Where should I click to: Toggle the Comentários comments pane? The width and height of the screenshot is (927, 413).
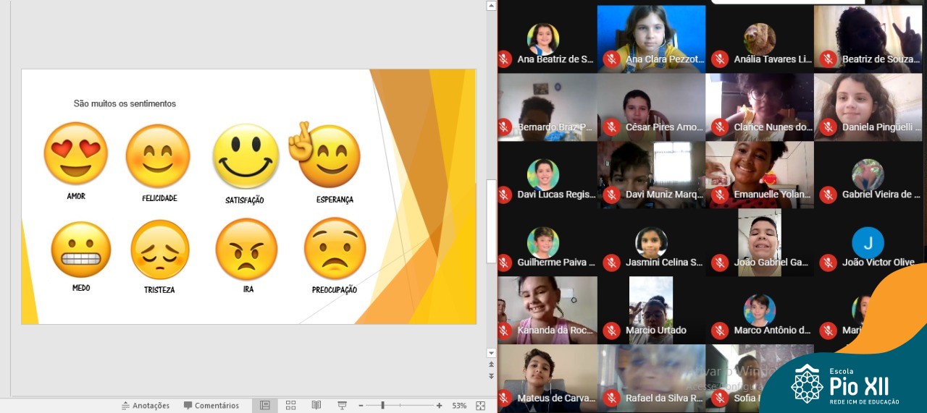tap(211, 406)
